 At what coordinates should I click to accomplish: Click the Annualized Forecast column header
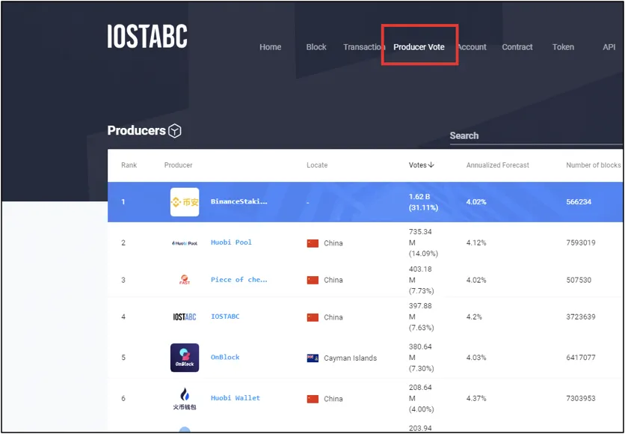(x=498, y=165)
